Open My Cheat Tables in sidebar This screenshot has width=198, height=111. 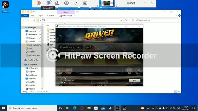pos(35,55)
